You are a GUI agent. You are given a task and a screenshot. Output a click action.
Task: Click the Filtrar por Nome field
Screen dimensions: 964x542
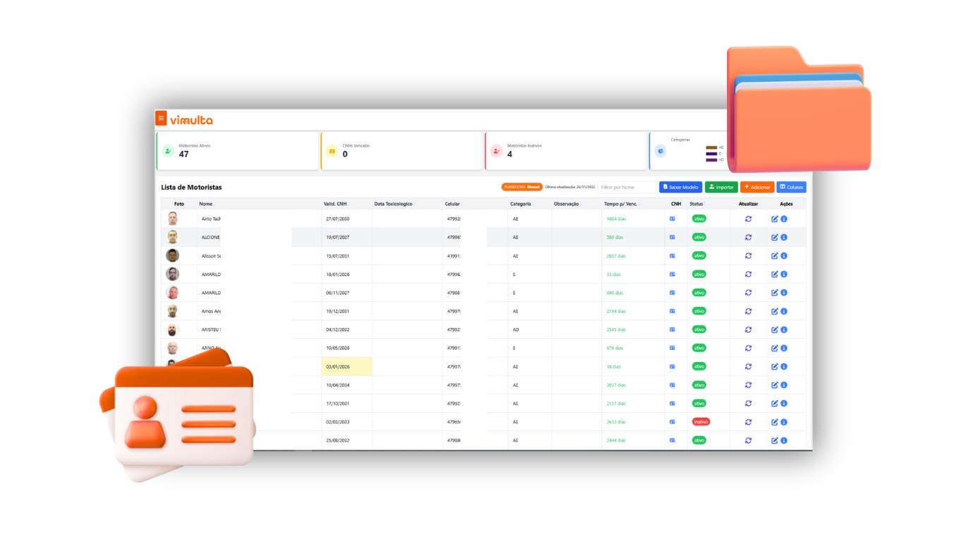(x=626, y=187)
